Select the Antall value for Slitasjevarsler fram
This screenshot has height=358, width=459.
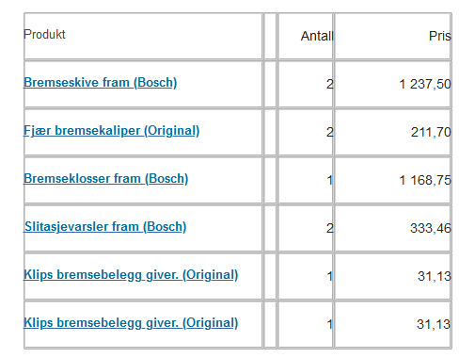[x=330, y=228]
